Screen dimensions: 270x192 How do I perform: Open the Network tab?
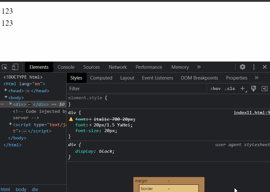118,67
